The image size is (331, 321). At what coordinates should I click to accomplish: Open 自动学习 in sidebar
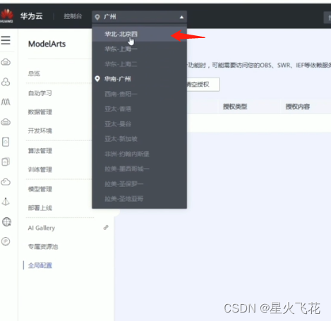[40, 93]
